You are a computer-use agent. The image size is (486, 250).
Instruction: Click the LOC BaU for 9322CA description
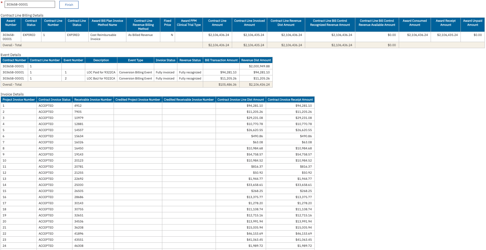101,79
